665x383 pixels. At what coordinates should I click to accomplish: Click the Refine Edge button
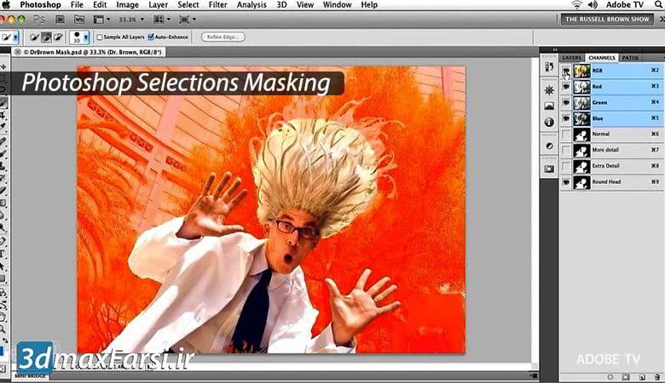pos(223,37)
